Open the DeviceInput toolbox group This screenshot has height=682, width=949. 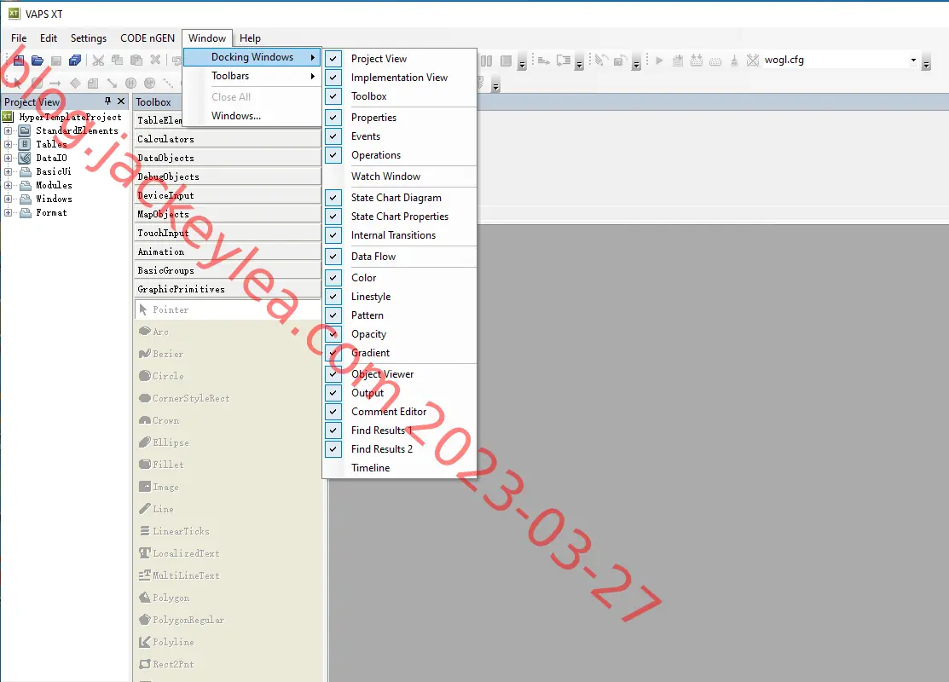coord(228,195)
